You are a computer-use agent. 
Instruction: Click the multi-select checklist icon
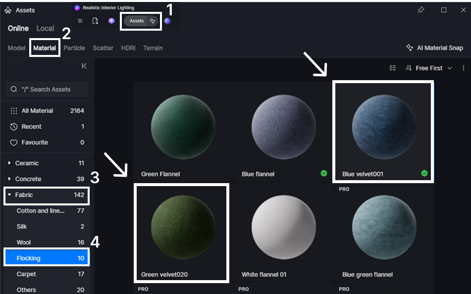393,68
